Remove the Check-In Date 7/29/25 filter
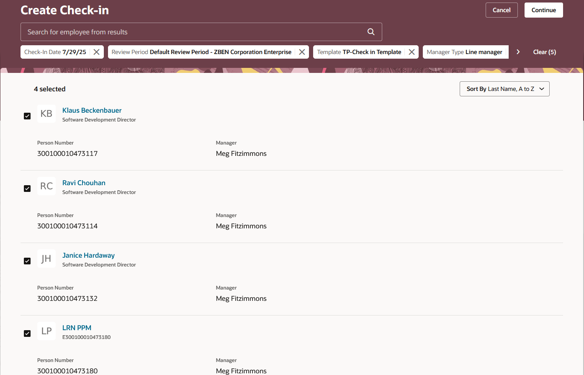 [x=97, y=52]
